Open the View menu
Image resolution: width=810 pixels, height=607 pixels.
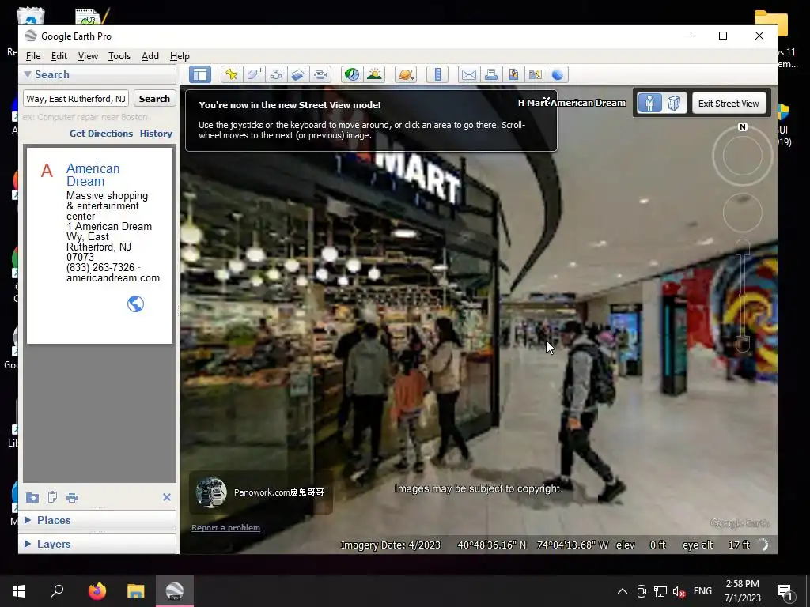(x=88, y=56)
